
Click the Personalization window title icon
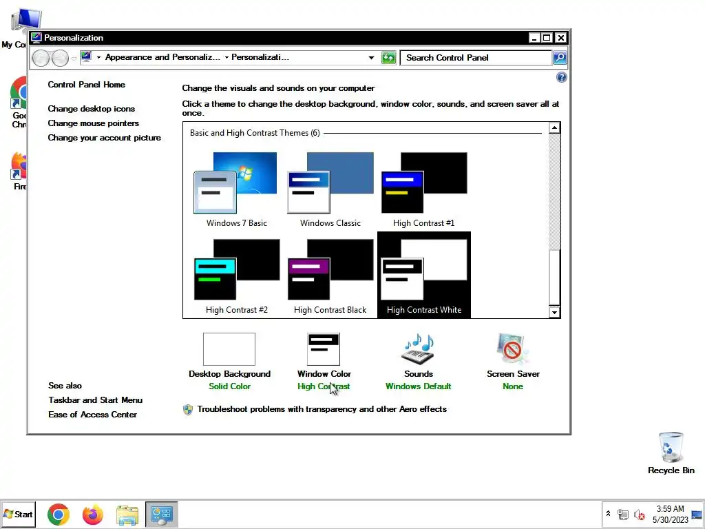36,38
